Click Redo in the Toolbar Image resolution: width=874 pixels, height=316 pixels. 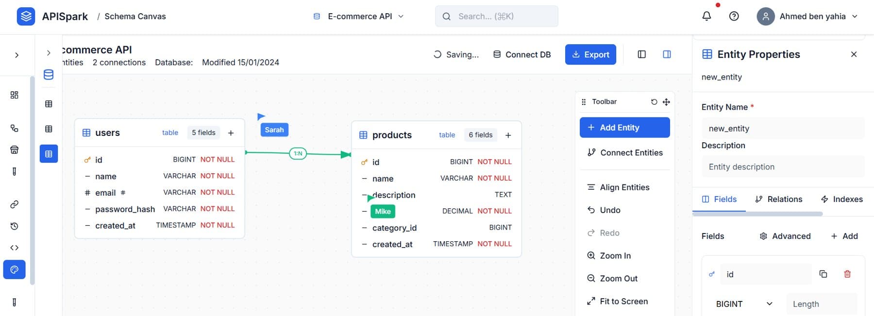pyautogui.click(x=625, y=233)
